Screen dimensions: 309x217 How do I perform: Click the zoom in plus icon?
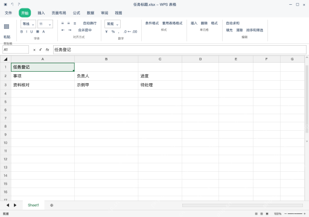305,214
